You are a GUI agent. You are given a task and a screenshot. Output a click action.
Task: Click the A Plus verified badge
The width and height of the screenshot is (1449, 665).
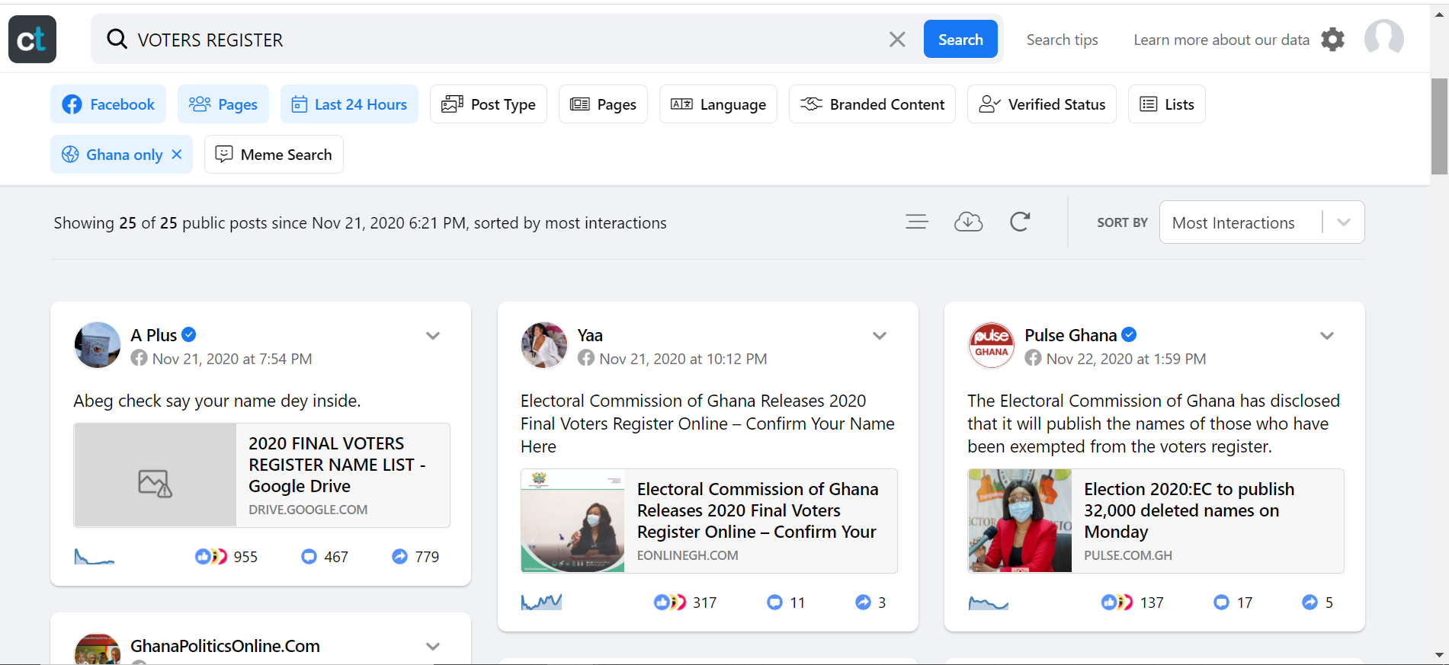[189, 334]
